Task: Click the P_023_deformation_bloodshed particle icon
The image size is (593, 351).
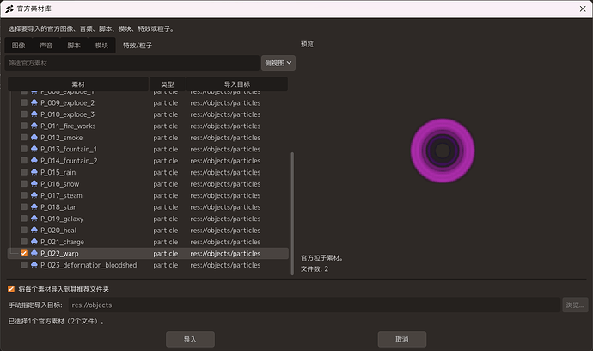Action: pos(34,265)
